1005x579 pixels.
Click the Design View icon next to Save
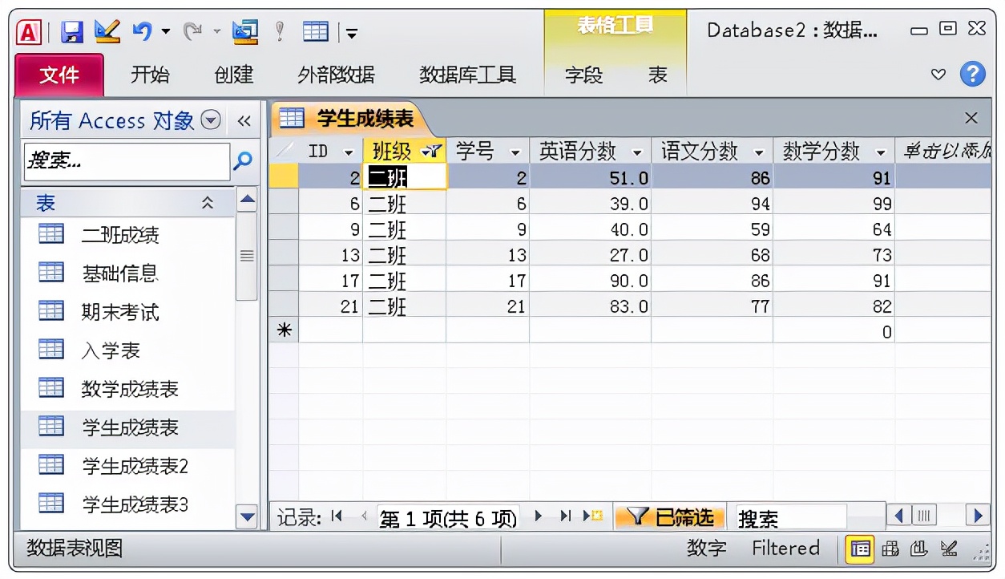pos(107,31)
